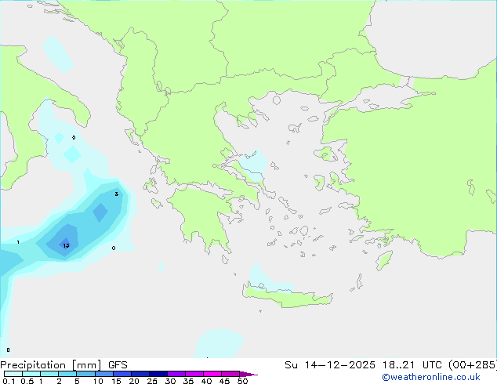Click the over-50 arrow tip of legend
Screen dimensions: 497x384
[x=248, y=374]
